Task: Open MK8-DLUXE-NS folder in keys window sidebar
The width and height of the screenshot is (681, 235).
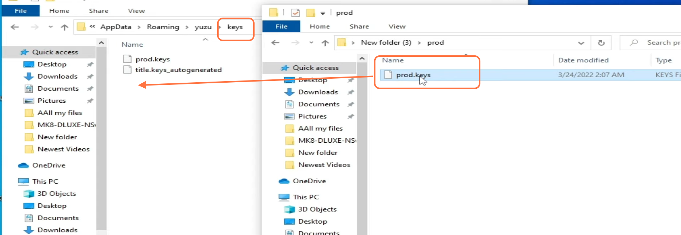Action: pos(66,125)
